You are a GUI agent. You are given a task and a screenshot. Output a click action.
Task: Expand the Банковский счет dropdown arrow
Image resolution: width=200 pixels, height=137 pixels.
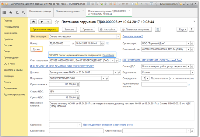[188, 49]
